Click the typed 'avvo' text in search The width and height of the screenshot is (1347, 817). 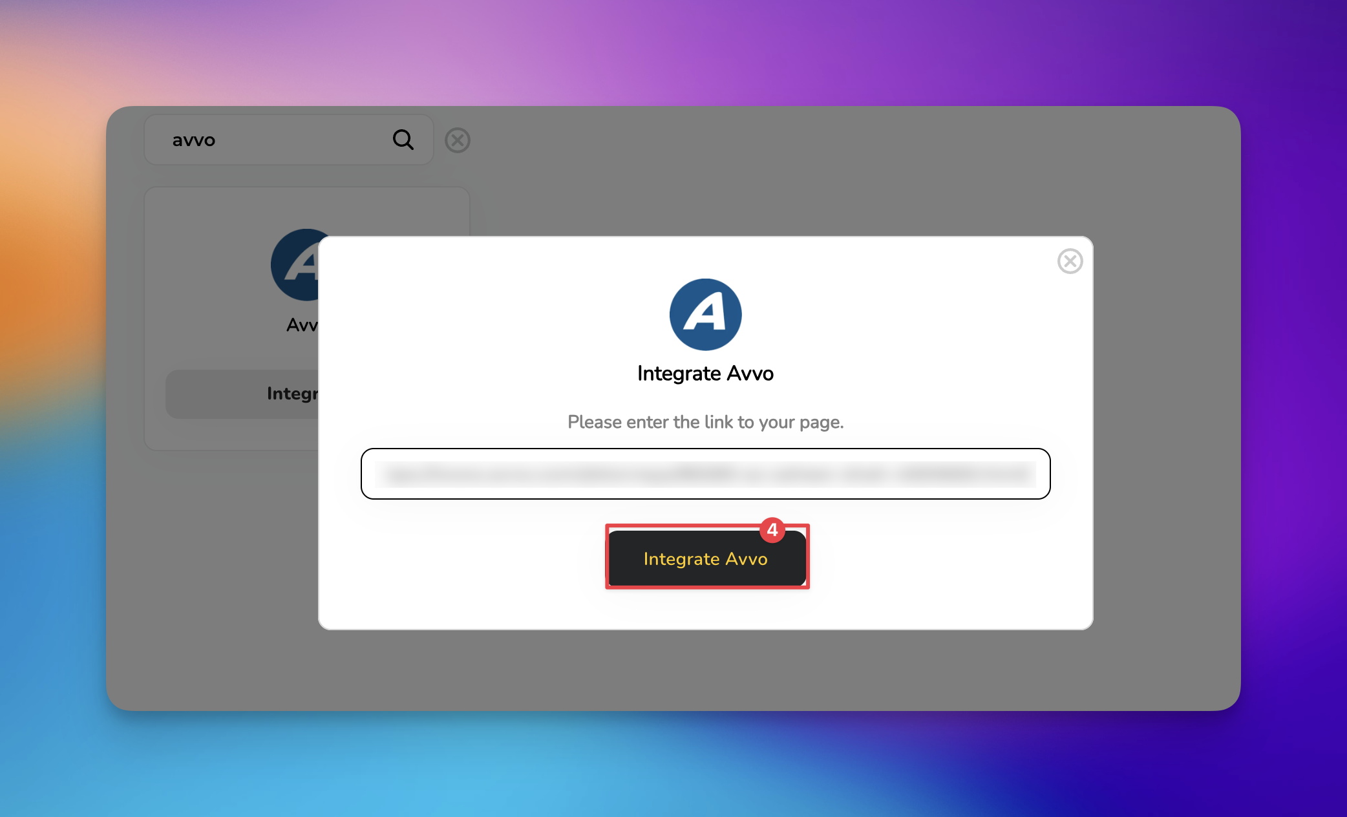click(x=193, y=140)
